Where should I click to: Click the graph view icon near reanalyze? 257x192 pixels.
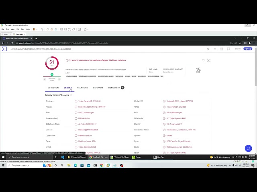[209, 60]
